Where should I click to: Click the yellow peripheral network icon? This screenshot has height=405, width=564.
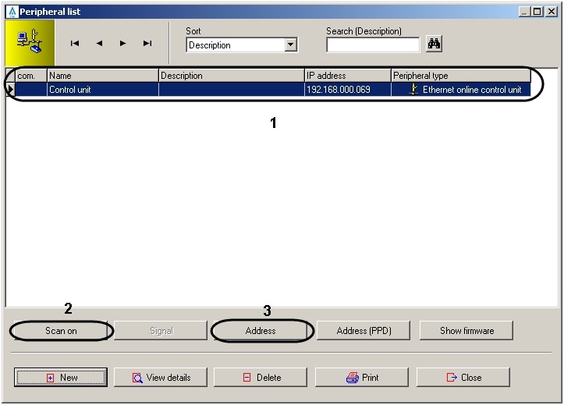pyautogui.click(x=30, y=42)
